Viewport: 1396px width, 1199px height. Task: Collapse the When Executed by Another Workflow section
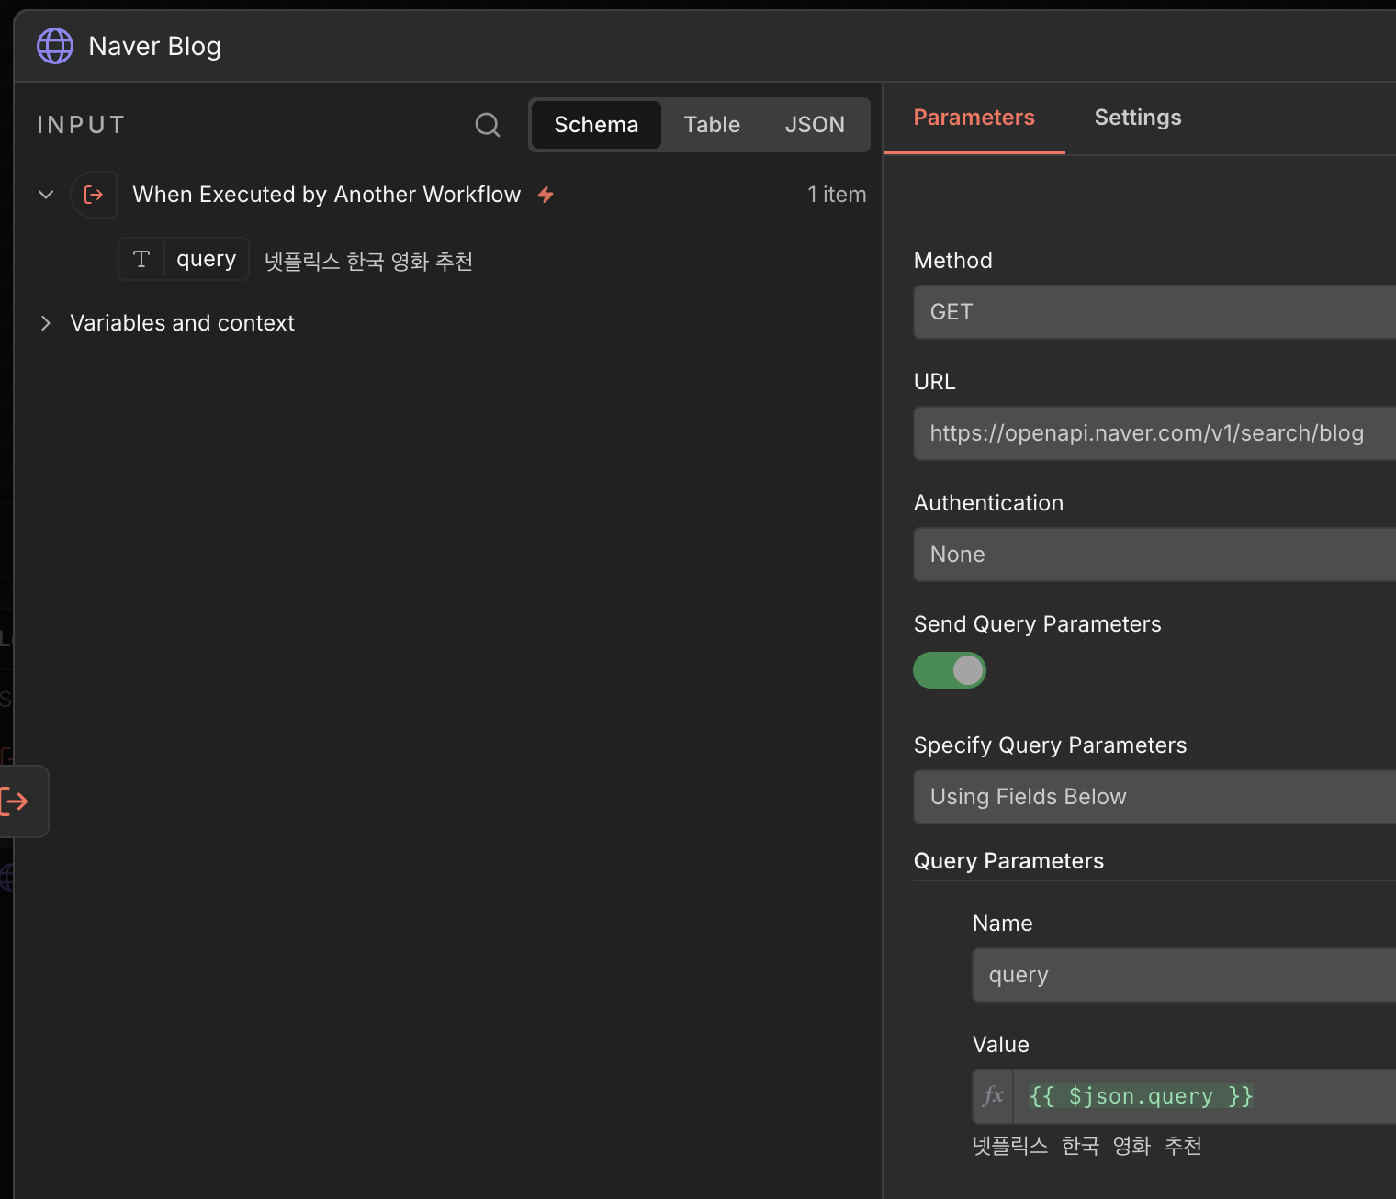pyautogui.click(x=46, y=195)
